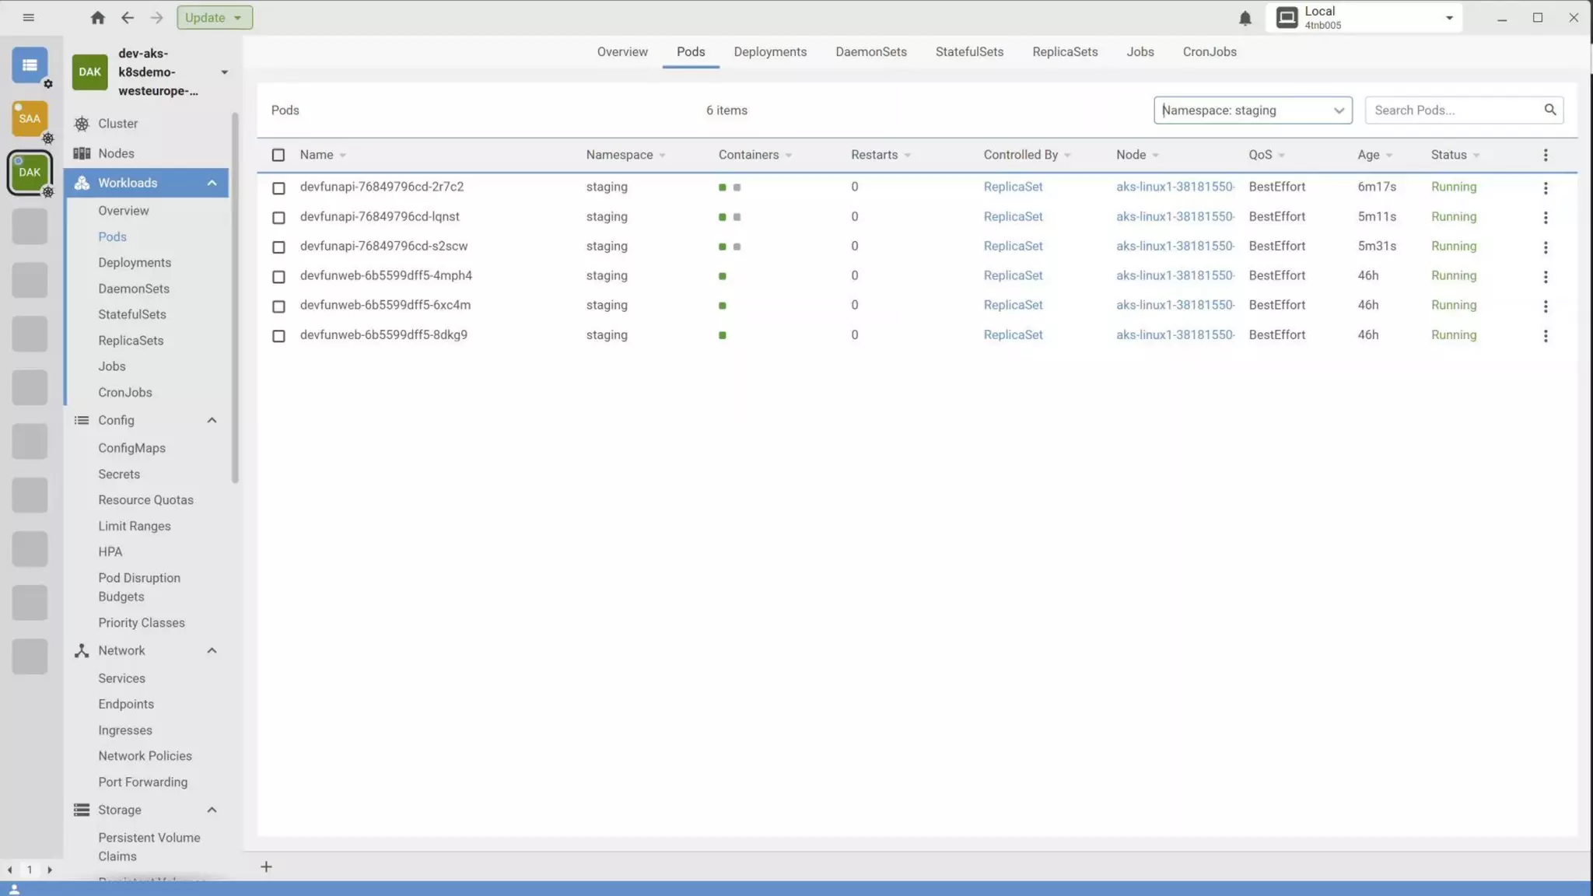
Task: Click the home icon in top bar
Action: (x=97, y=17)
